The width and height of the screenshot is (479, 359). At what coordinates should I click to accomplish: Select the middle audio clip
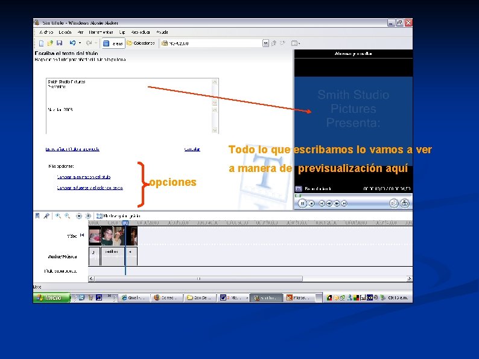click(x=112, y=256)
